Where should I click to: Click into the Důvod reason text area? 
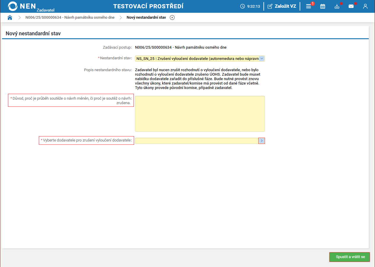[x=200, y=114]
